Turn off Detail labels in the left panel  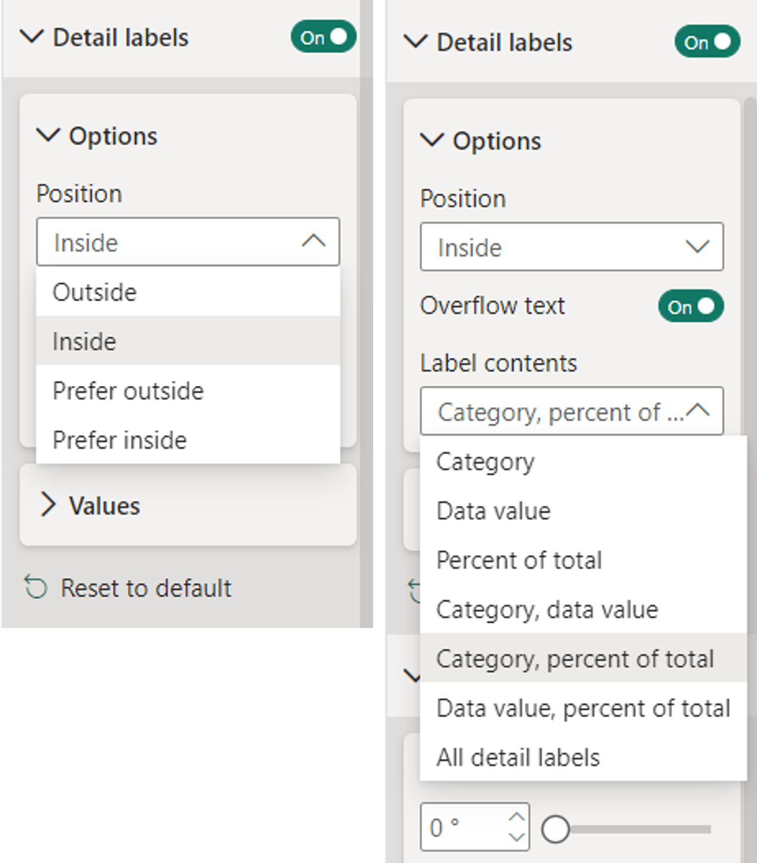click(x=325, y=37)
